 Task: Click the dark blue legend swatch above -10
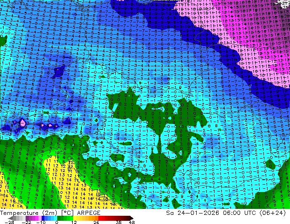tap(43, 218)
